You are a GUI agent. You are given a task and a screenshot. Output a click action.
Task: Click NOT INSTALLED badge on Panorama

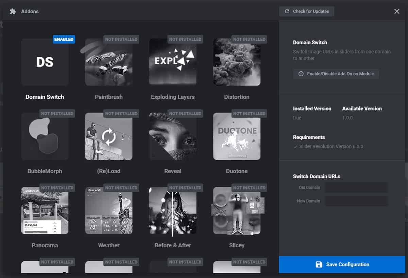tap(57, 187)
